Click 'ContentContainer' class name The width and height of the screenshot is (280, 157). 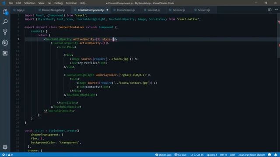pos(71,27)
